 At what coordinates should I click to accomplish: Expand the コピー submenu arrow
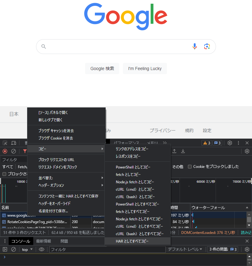(x=102, y=149)
